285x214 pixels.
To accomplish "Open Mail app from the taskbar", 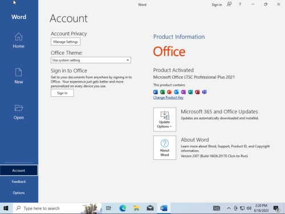I will (150, 208).
